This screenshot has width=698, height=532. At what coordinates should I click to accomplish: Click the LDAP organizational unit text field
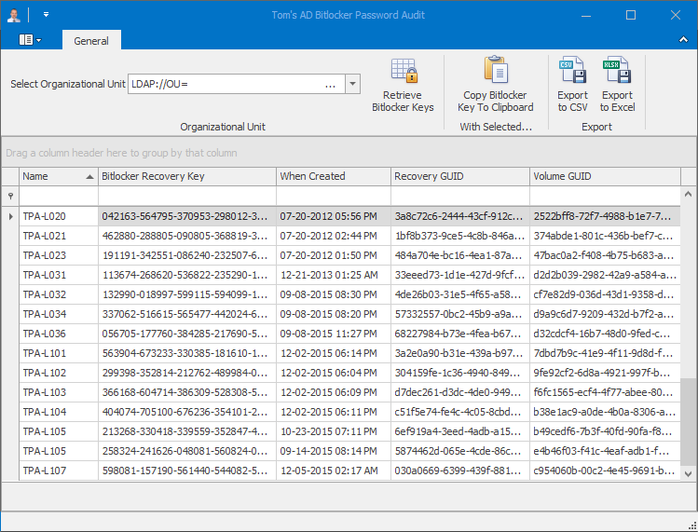coord(224,84)
